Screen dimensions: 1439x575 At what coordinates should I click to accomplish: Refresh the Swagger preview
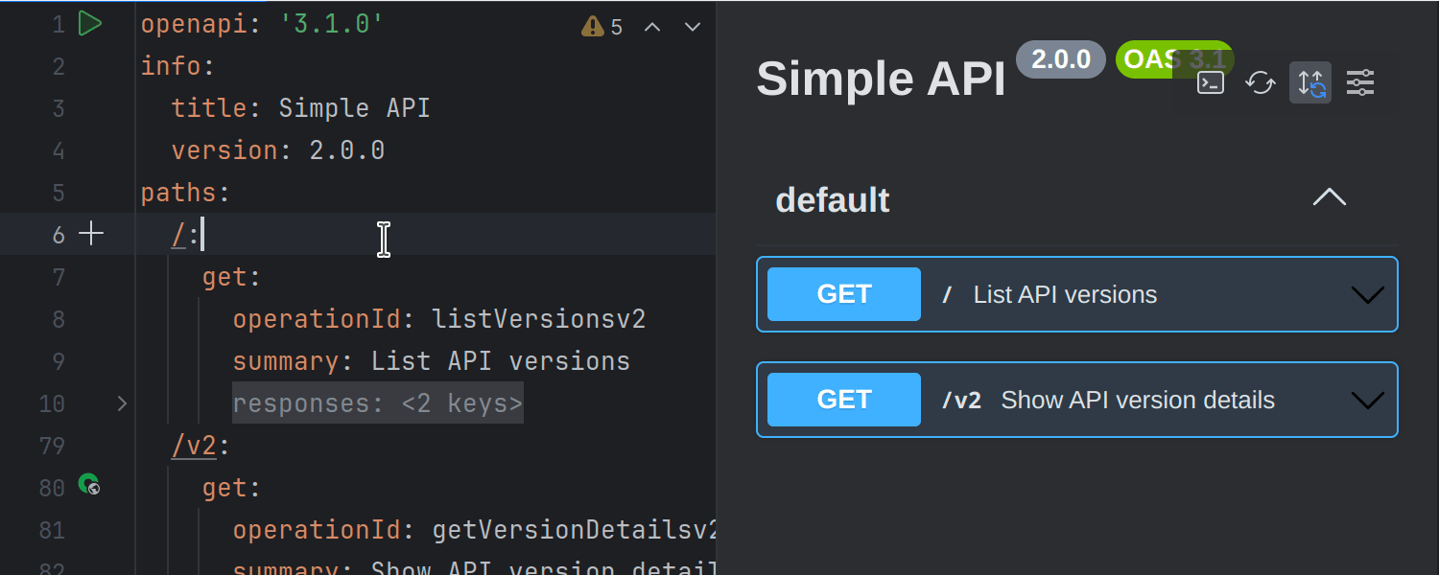point(1260,82)
